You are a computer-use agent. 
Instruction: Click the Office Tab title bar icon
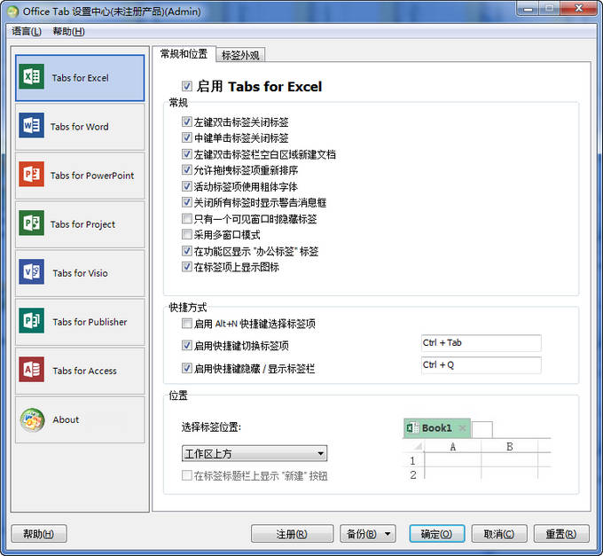pyautogui.click(x=12, y=12)
